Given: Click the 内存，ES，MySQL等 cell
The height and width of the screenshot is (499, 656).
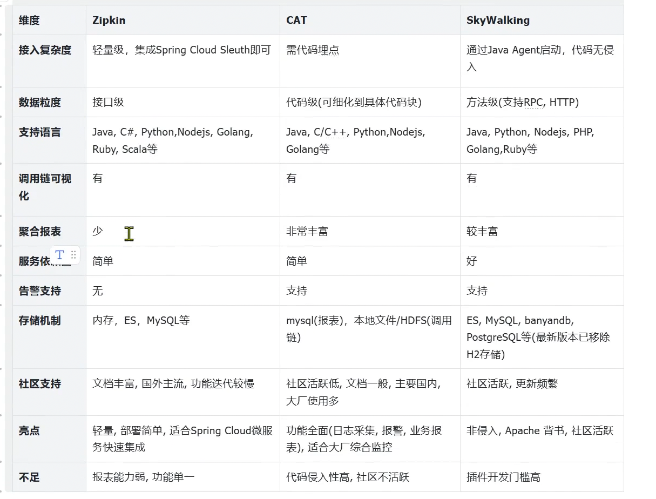Looking at the screenshot, I should [x=183, y=337].
